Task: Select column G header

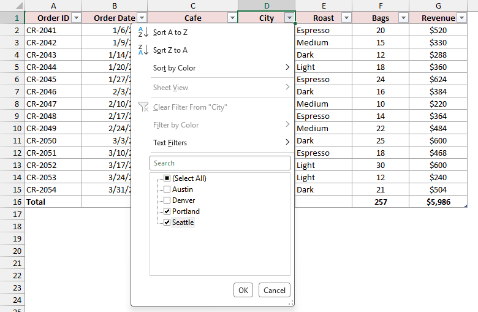Action: 438,6
